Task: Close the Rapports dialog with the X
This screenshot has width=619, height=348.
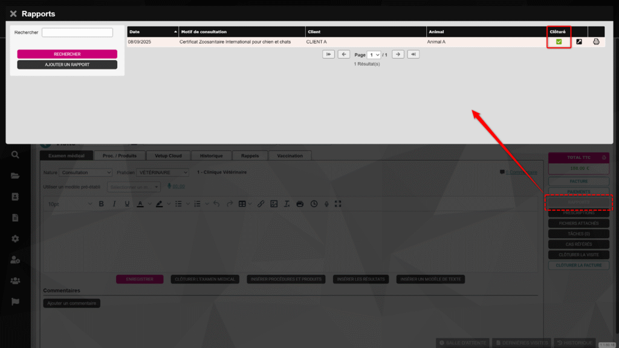Action: pos(13,13)
